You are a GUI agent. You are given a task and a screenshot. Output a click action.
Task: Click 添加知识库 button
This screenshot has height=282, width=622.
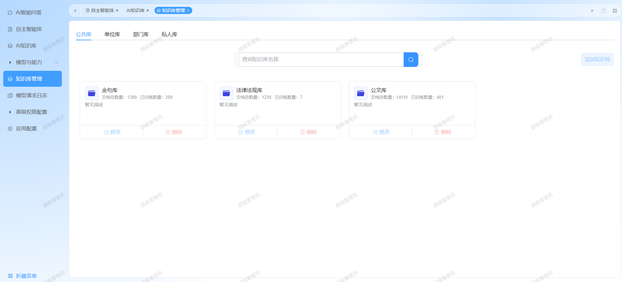[x=598, y=59]
